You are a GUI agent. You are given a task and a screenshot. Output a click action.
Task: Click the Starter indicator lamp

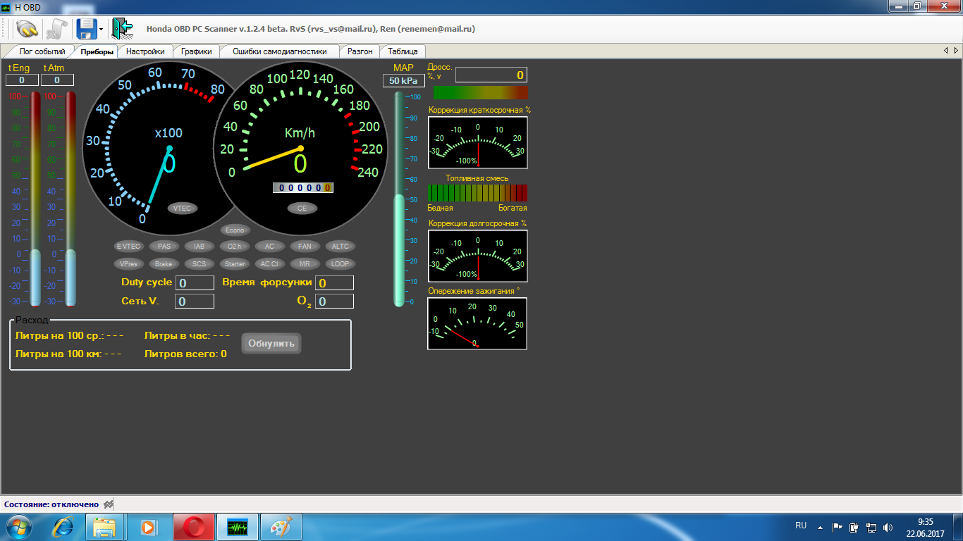[x=235, y=264]
